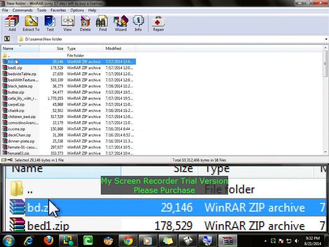Click the Windows Start button
The image size is (329, 247).
pyautogui.click(x=8, y=241)
